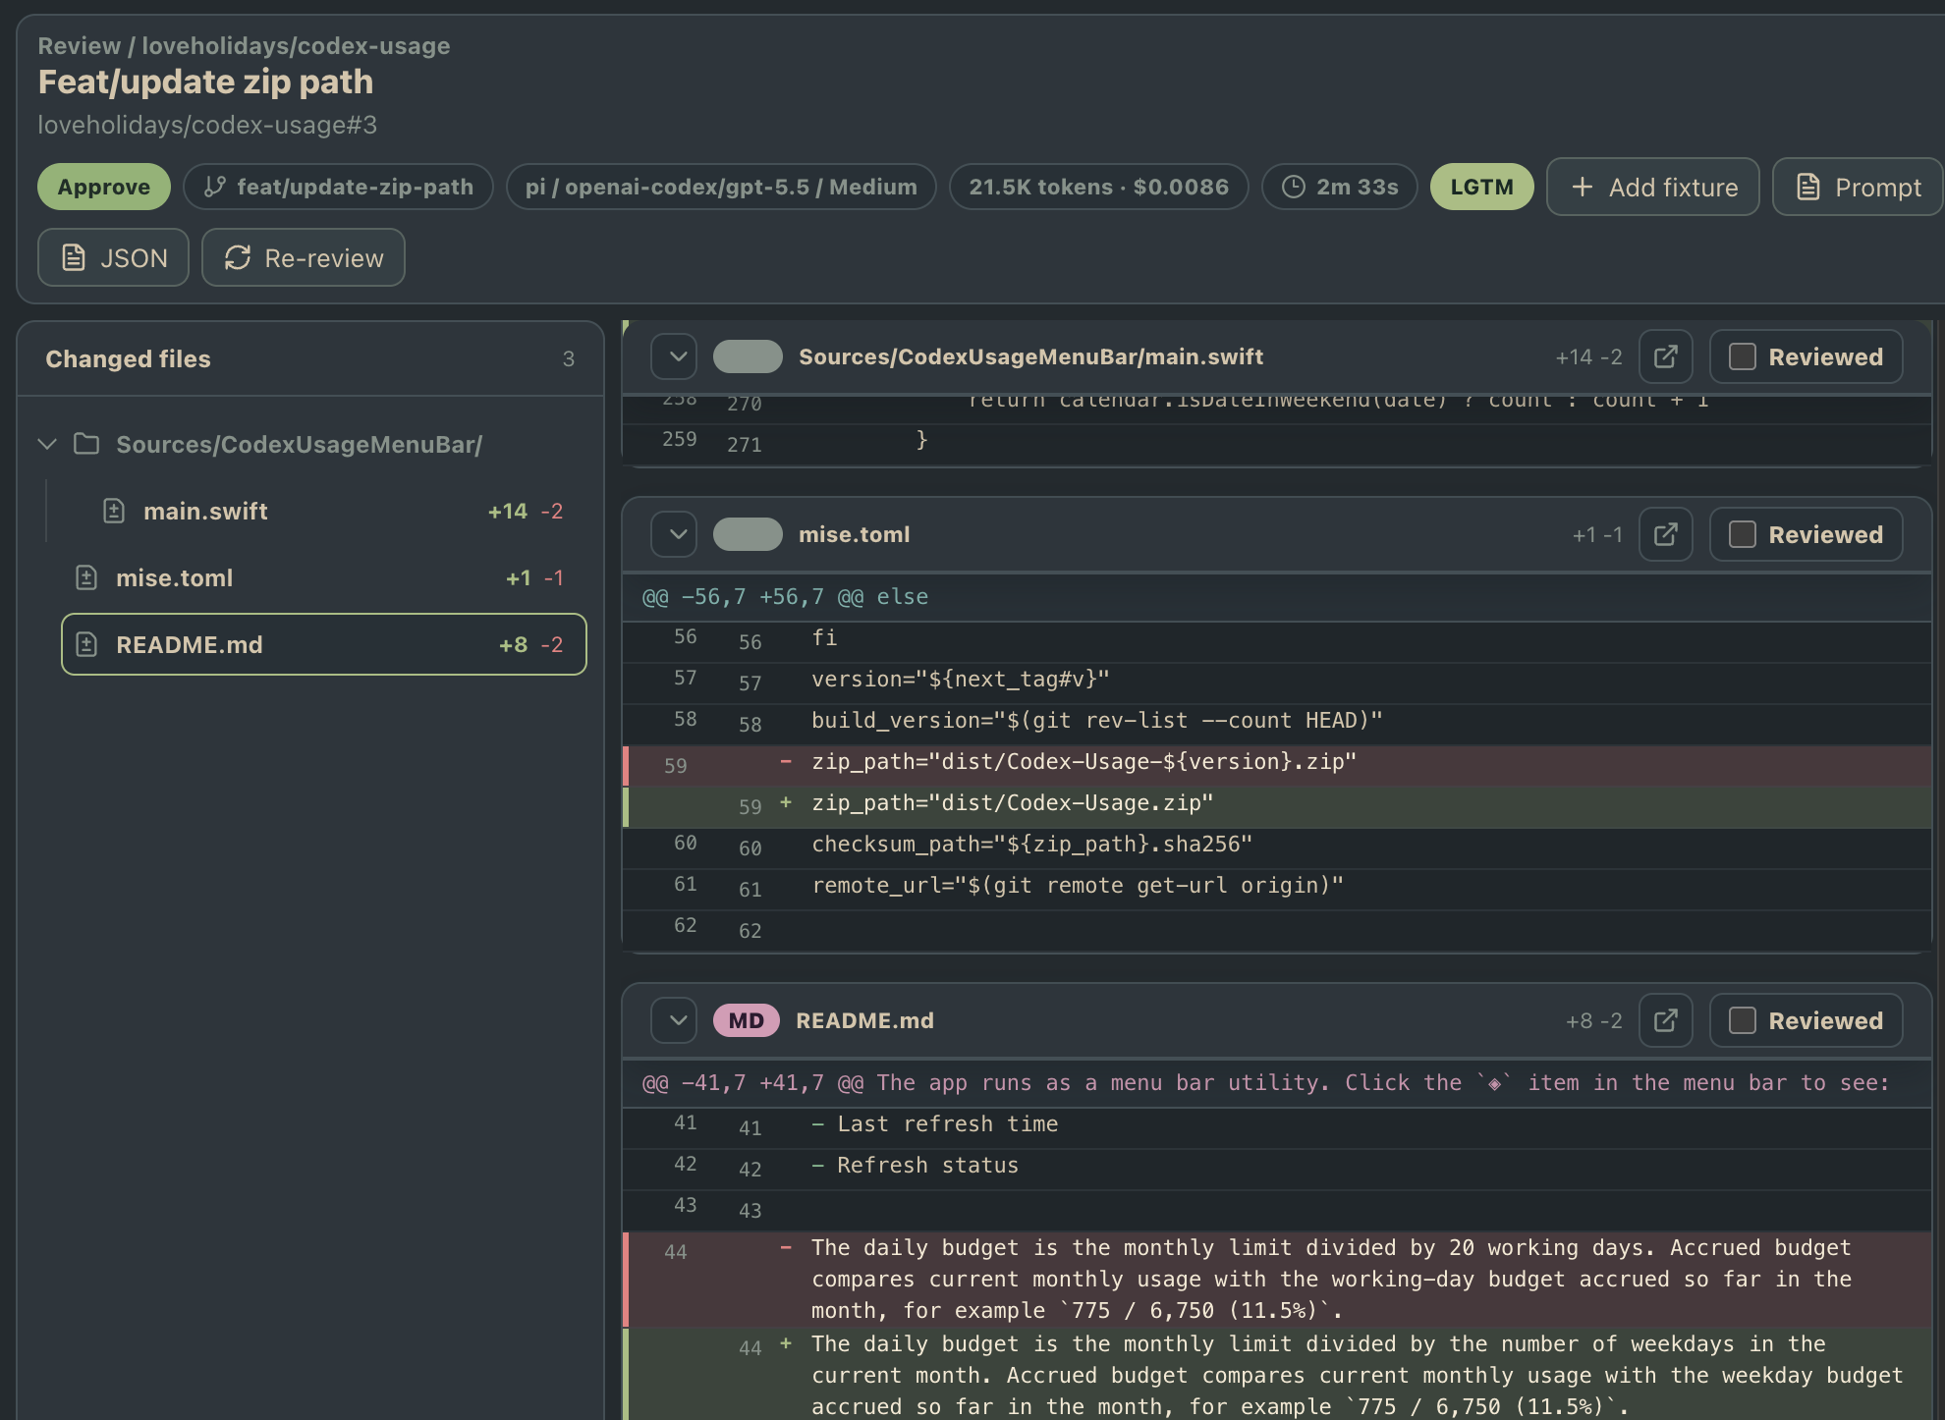
Task: Click the clock icon beside 2m 33s
Action: pyautogui.click(x=1294, y=187)
